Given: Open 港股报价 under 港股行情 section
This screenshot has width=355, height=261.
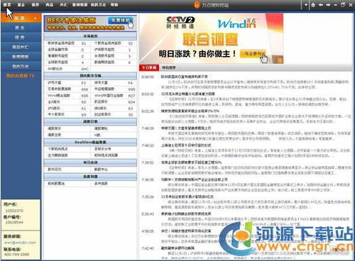Looking at the screenshot, I should click(55, 128).
